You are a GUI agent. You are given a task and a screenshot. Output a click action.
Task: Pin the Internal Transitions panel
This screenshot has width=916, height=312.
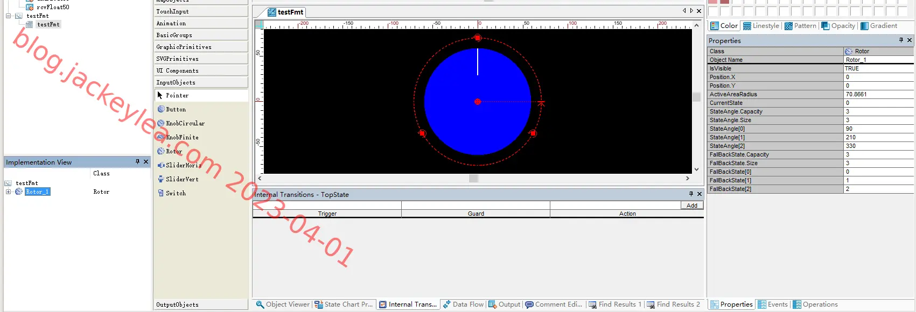pos(691,194)
